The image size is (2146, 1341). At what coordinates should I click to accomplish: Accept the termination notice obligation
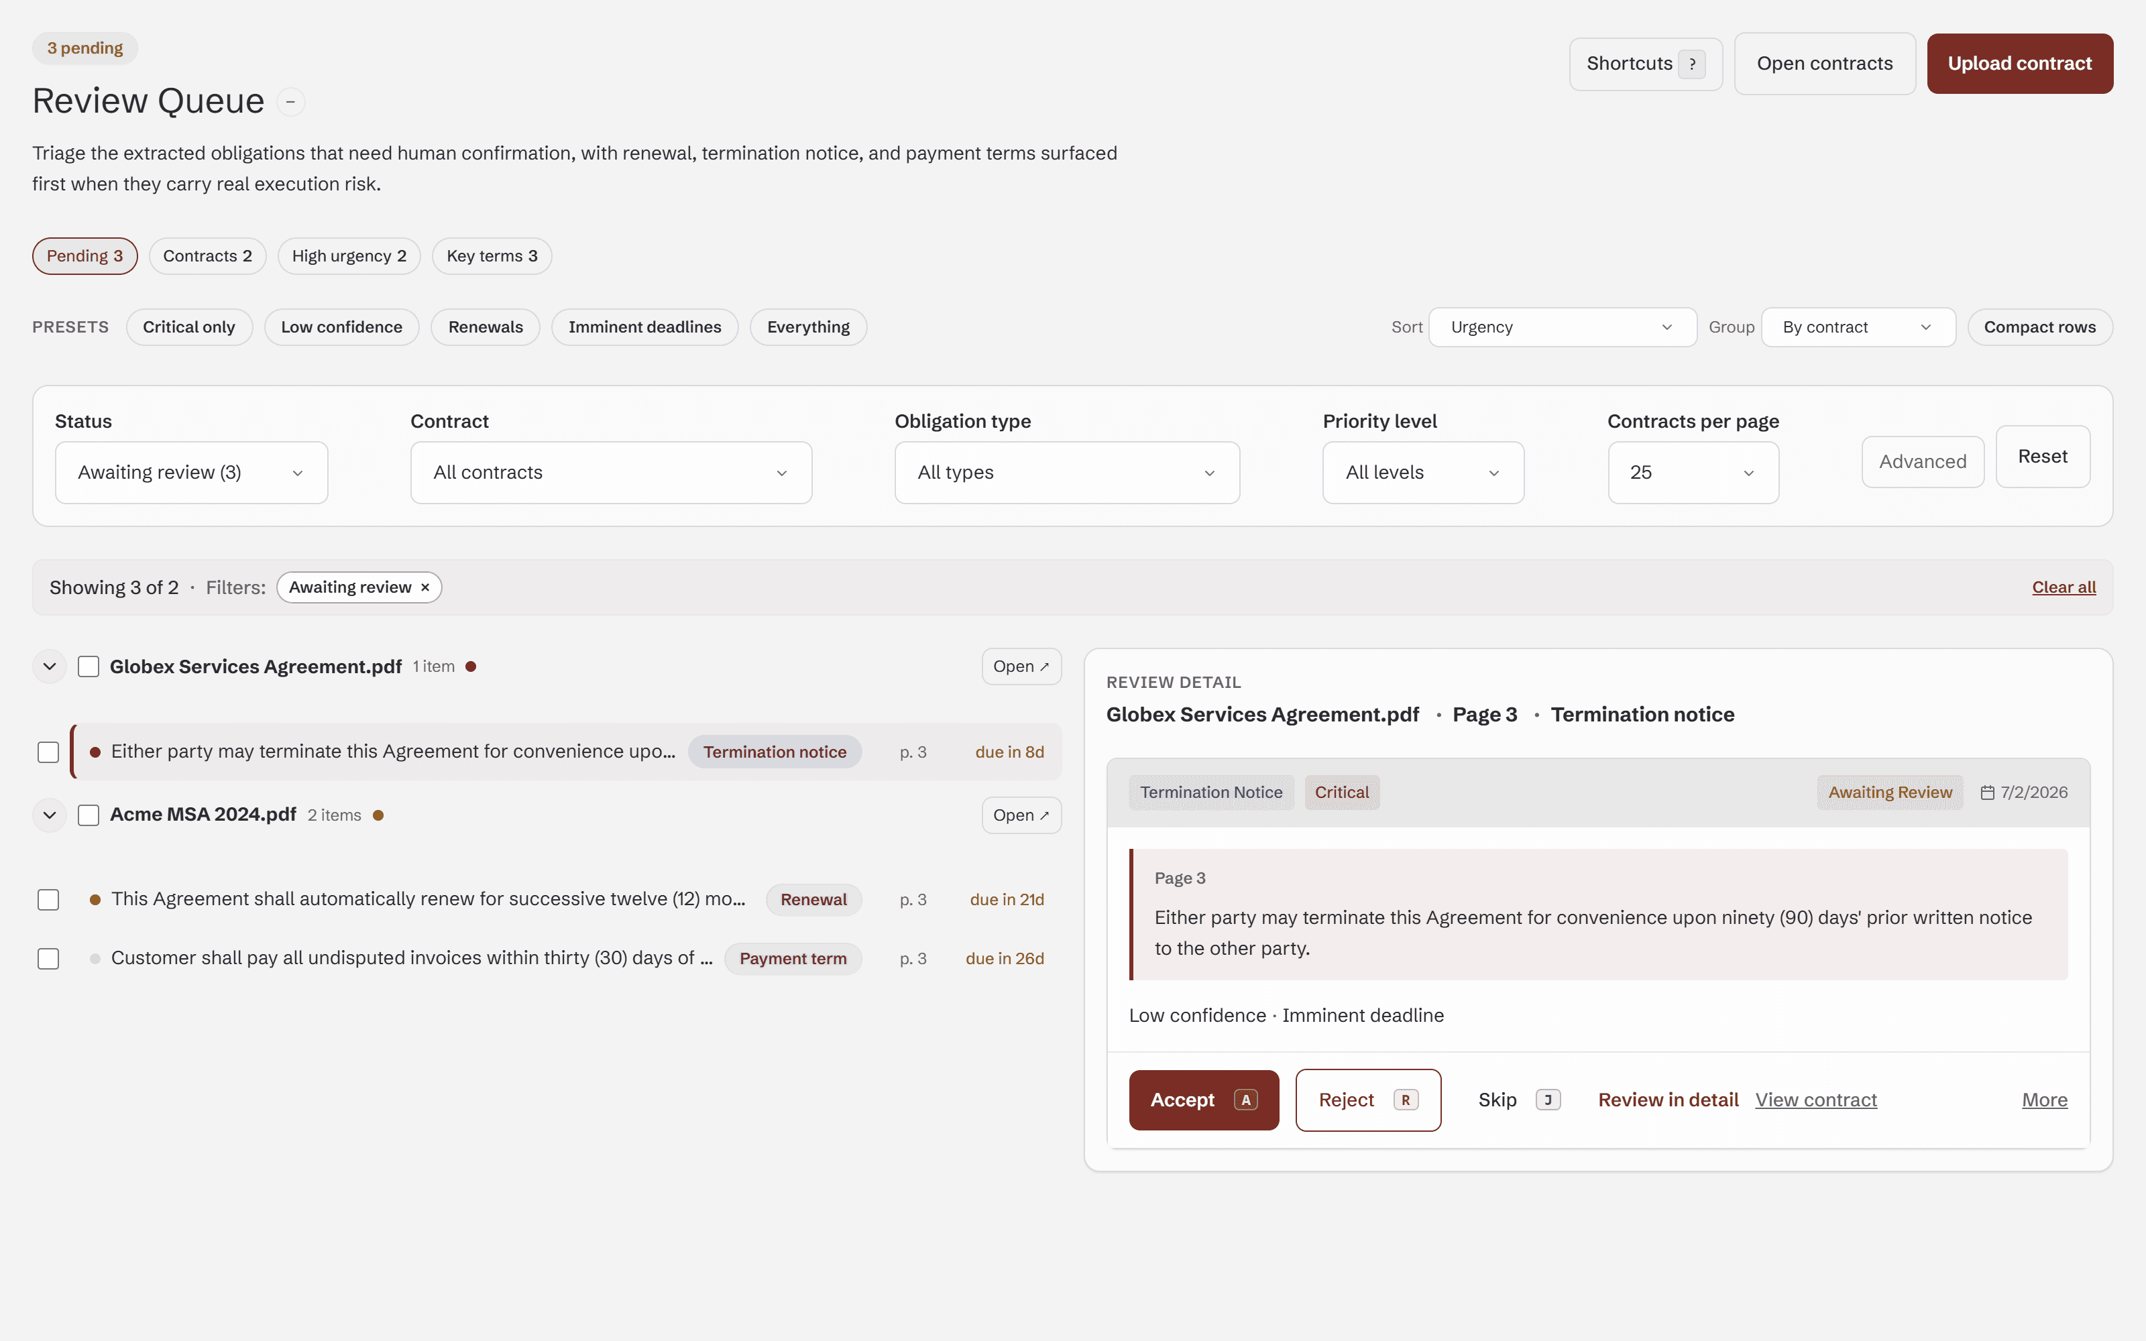[x=1203, y=1100]
